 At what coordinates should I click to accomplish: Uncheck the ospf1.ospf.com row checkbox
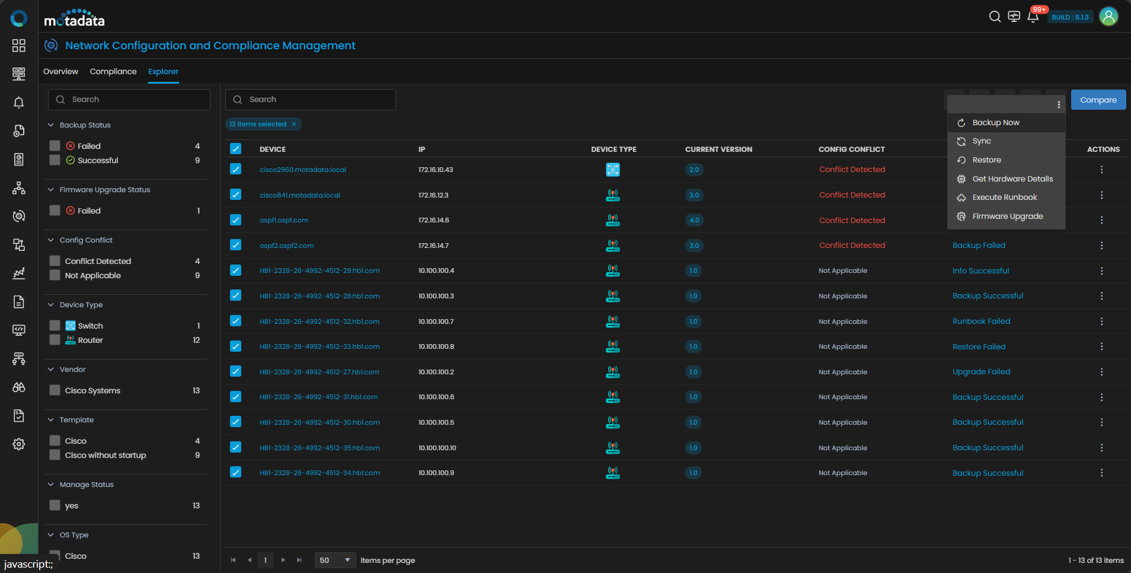tap(235, 220)
